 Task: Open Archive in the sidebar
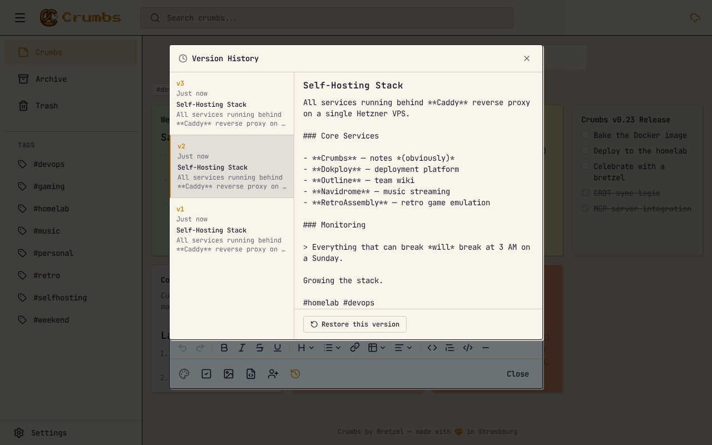pos(71,79)
